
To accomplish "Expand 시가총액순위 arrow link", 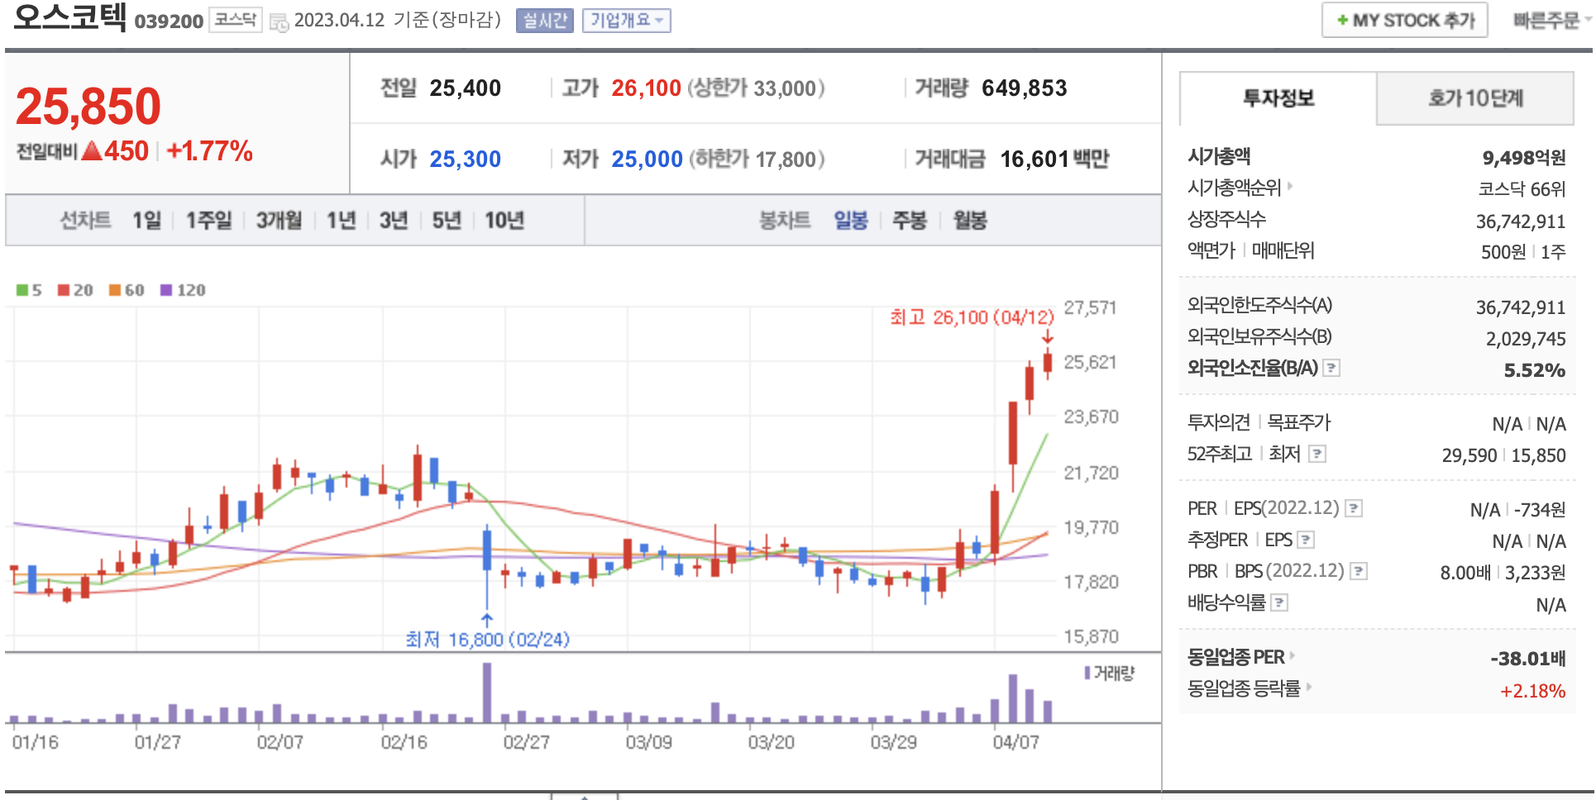I will pos(1290,187).
